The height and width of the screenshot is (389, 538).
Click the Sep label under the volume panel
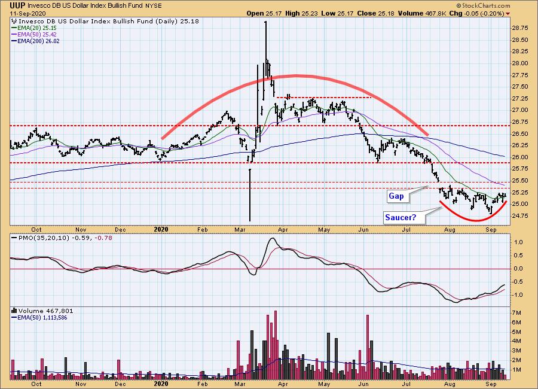coord(491,384)
